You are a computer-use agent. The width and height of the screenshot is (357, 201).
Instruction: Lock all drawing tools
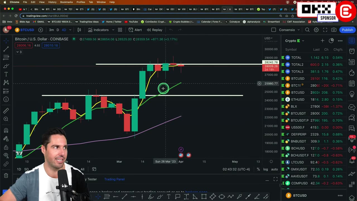pos(6,147)
